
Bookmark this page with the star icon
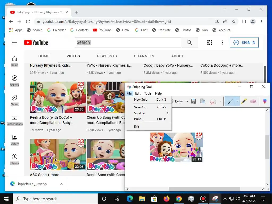point(234,22)
